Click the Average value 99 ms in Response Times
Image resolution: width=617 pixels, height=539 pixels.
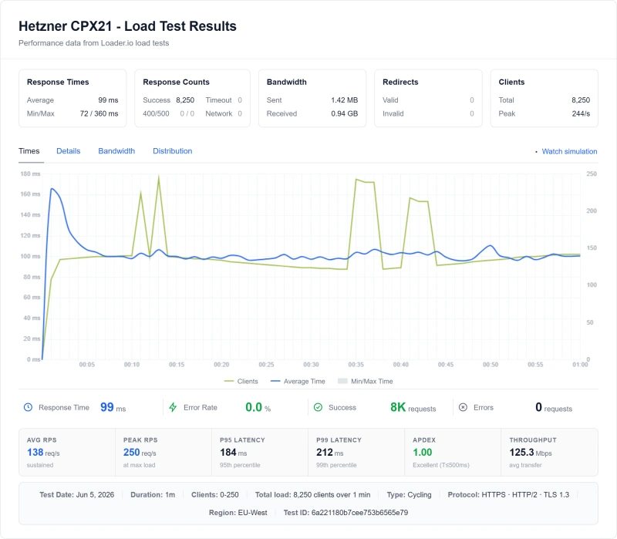pos(108,100)
